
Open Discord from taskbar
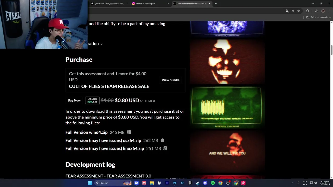(205, 183)
